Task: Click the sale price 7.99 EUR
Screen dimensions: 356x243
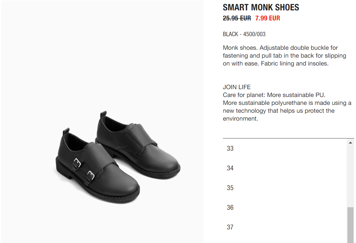Action: [268, 18]
